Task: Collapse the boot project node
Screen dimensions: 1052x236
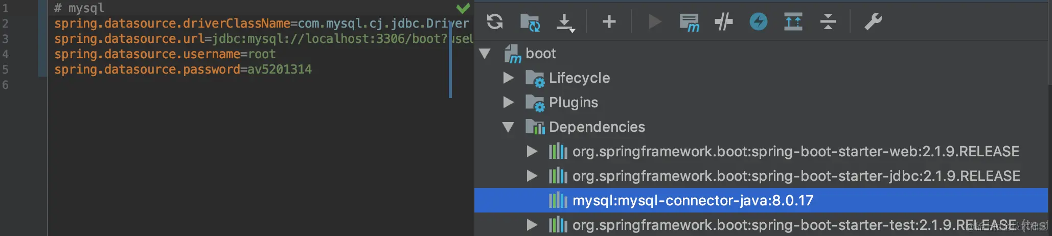Action: point(485,53)
